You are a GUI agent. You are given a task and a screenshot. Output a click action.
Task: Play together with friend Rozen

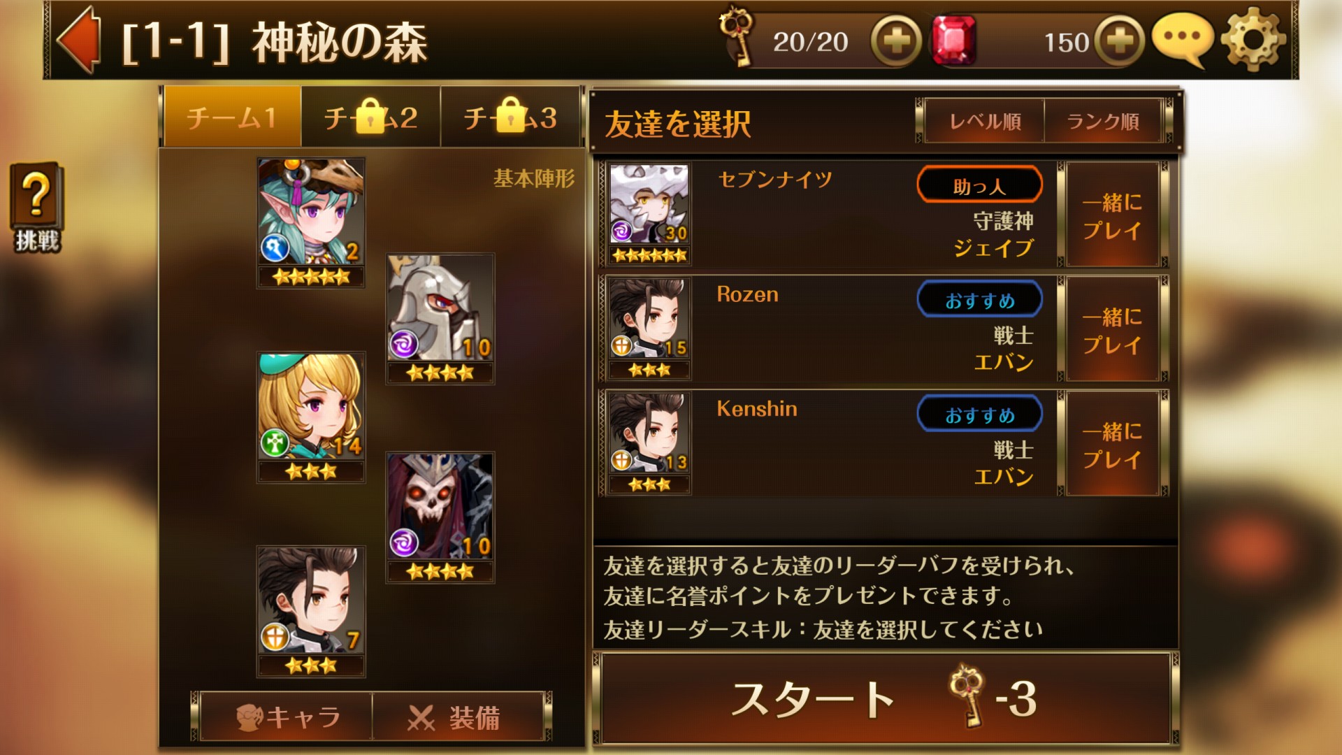point(1112,330)
